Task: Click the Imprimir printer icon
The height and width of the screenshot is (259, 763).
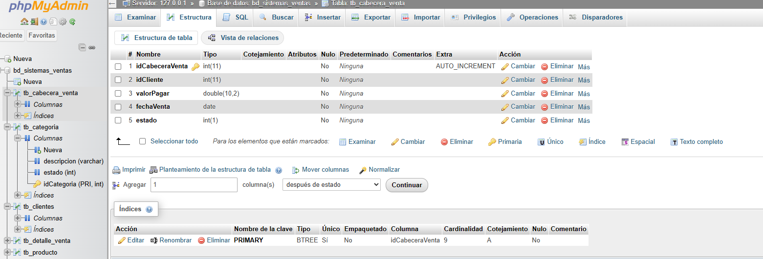Action: coord(116,170)
